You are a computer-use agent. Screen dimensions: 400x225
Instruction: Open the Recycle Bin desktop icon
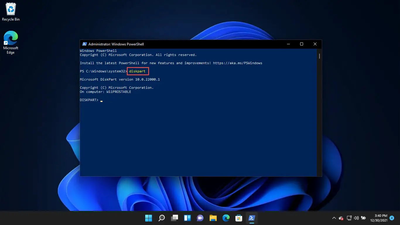(x=11, y=12)
